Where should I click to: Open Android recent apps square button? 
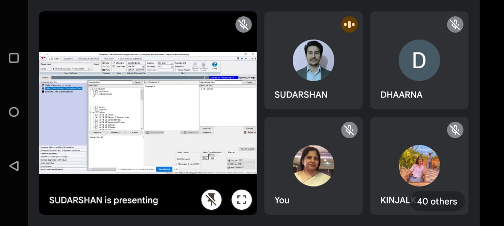(x=14, y=58)
